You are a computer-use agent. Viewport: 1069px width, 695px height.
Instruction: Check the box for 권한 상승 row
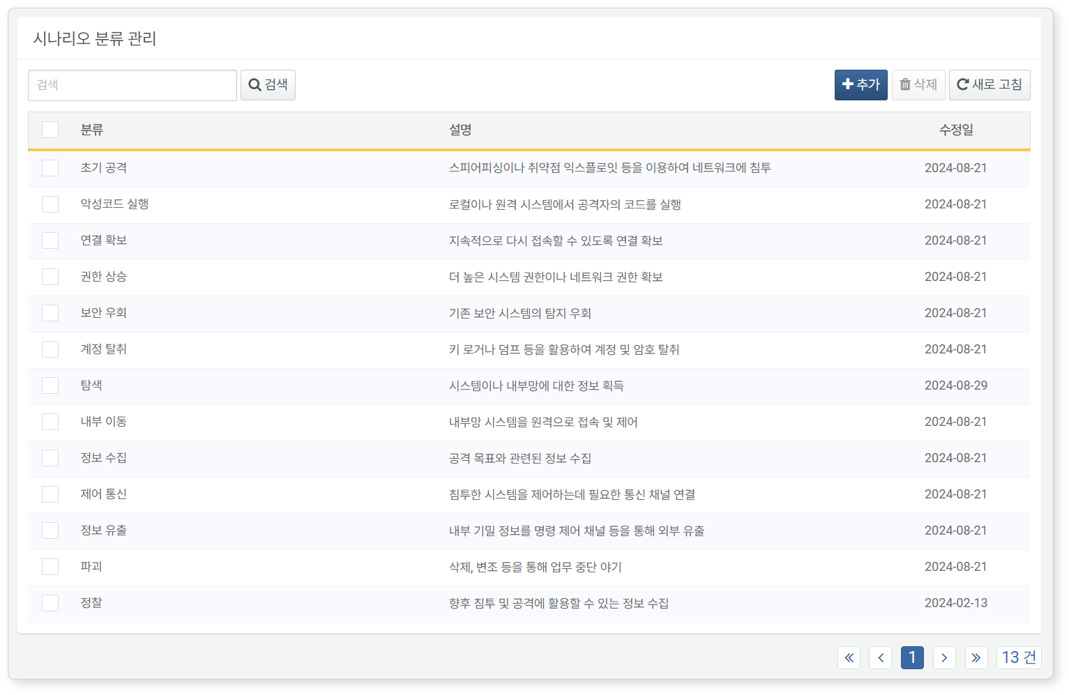[x=50, y=277]
